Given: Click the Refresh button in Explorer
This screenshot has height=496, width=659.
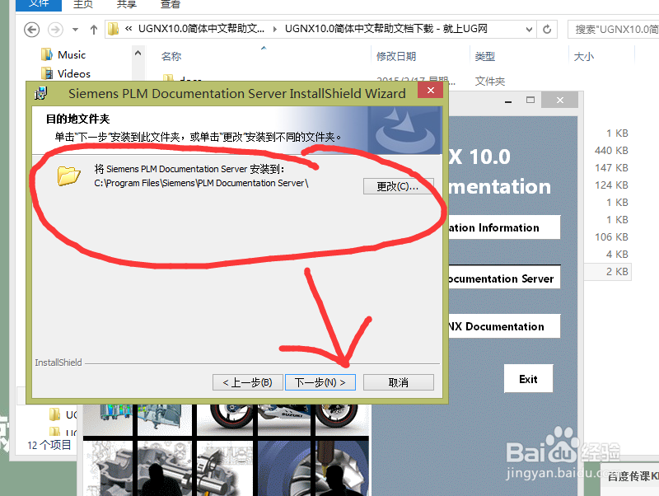Looking at the screenshot, I should (547, 30).
